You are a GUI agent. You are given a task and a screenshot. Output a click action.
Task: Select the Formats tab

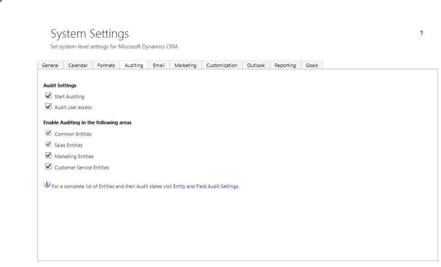(x=106, y=65)
